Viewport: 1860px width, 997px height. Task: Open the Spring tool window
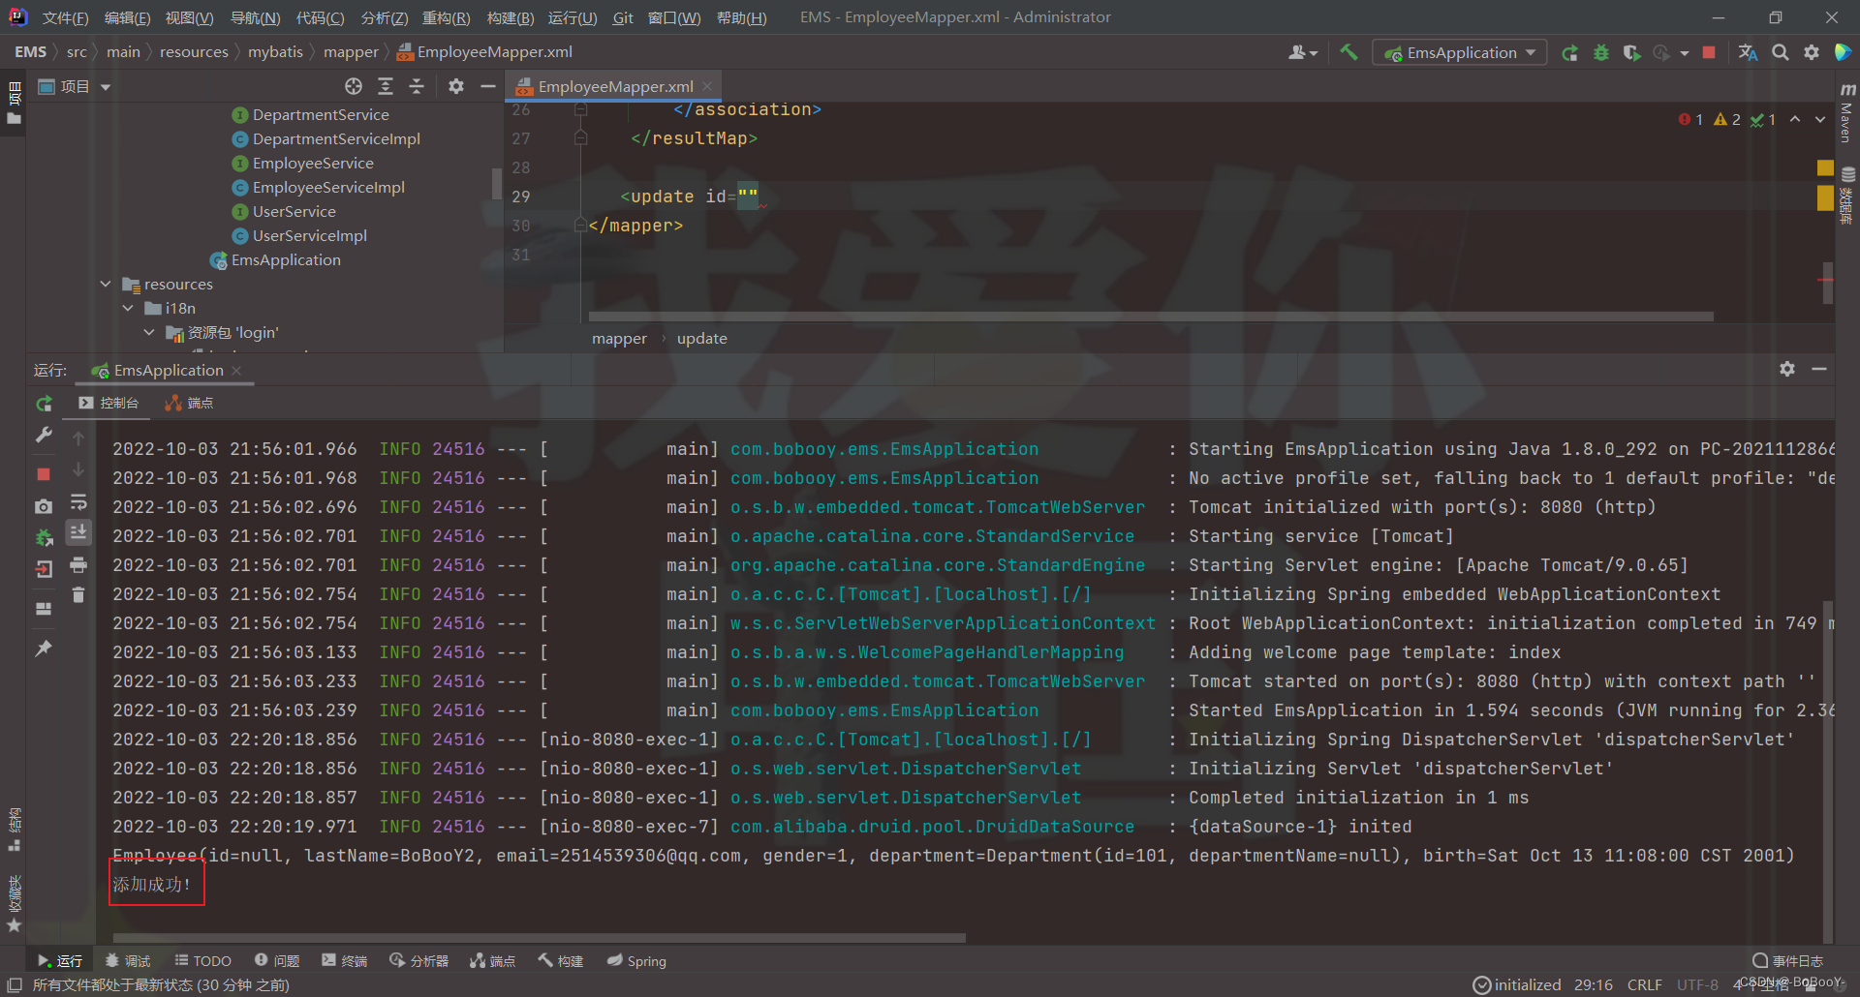636,960
